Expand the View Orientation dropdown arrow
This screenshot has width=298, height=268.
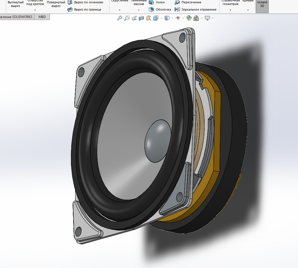point(161,18)
